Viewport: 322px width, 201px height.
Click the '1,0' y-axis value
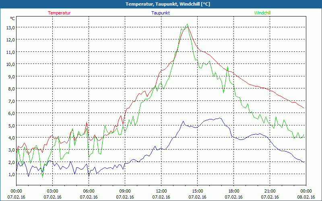click(x=11, y=174)
